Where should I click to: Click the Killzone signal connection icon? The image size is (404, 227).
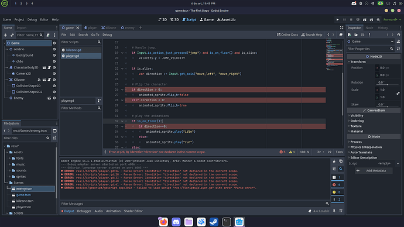pyautogui.click(x=39, y=80)
